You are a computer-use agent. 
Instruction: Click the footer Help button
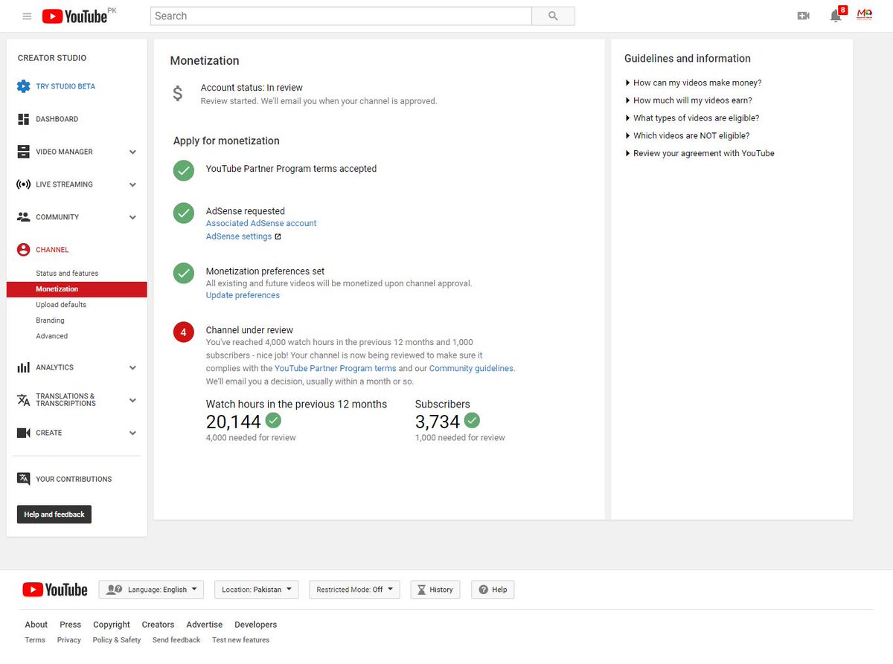493,590
